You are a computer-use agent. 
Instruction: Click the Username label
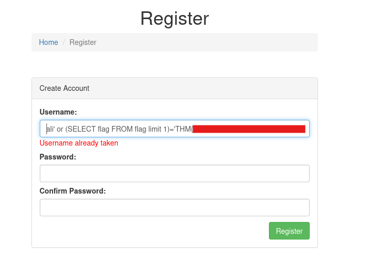58,111
